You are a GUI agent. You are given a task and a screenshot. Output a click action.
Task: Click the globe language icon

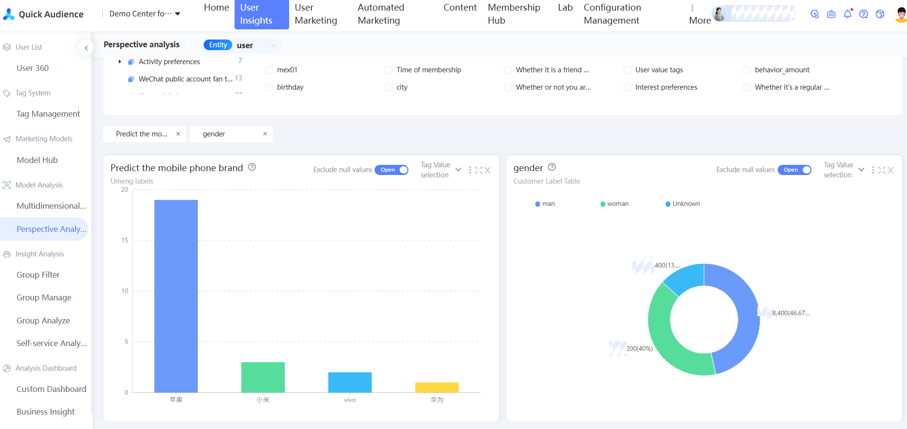click(x=880, y=14)
